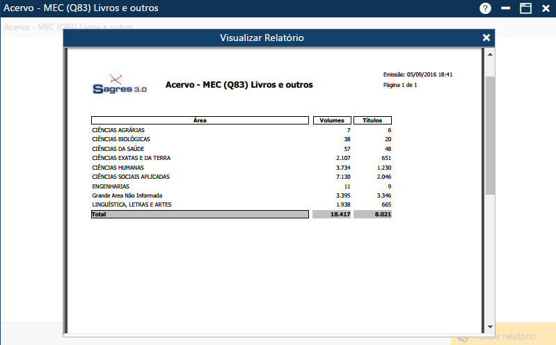The width and height of the screenshot is (556, 345).
Task: Click the Total volumes value 18.417
Action: pos(339,214)
